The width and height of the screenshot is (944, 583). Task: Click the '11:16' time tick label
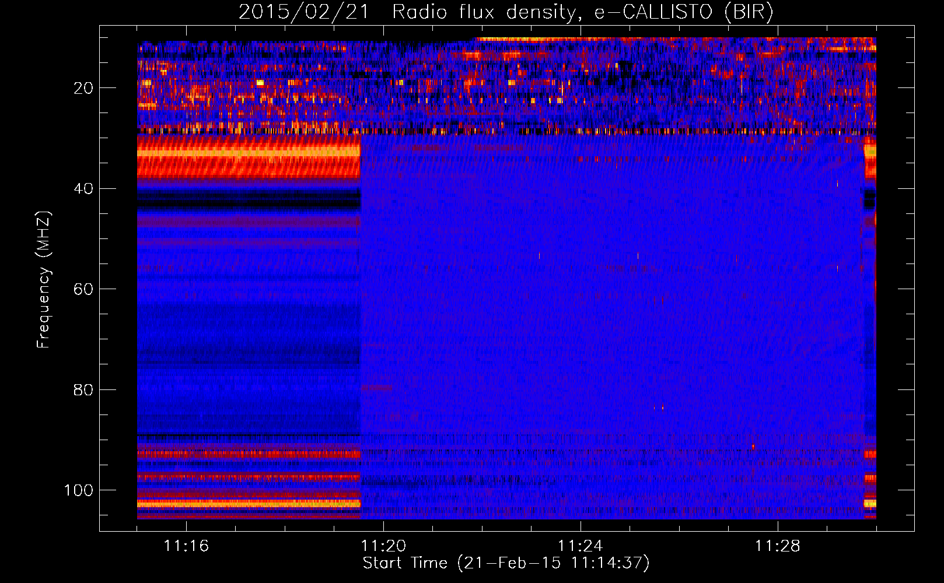[186, 546]
